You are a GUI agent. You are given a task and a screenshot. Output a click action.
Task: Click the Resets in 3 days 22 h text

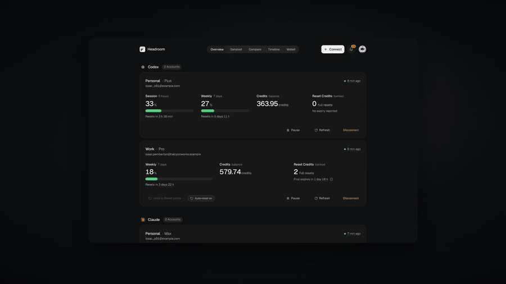(x=160, y=185)
